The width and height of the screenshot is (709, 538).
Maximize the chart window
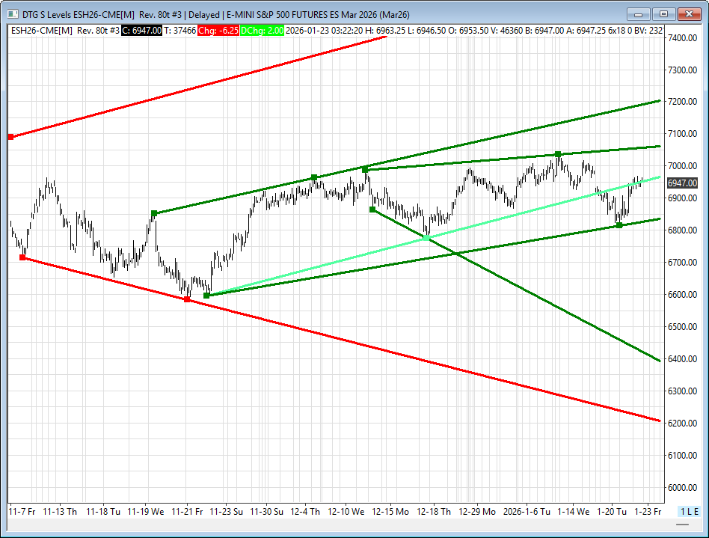coord(663,13)
